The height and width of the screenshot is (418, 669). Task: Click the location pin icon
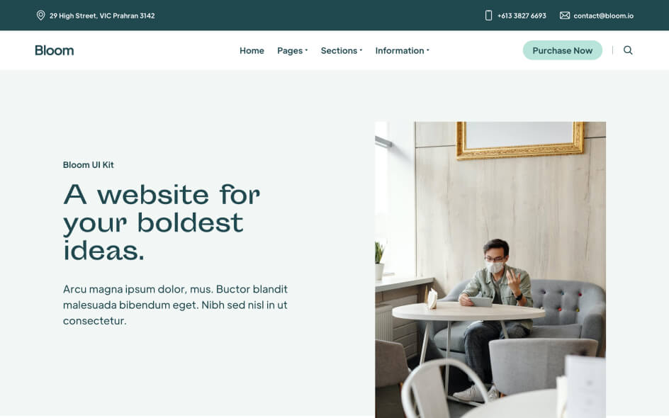coord(40,16)
